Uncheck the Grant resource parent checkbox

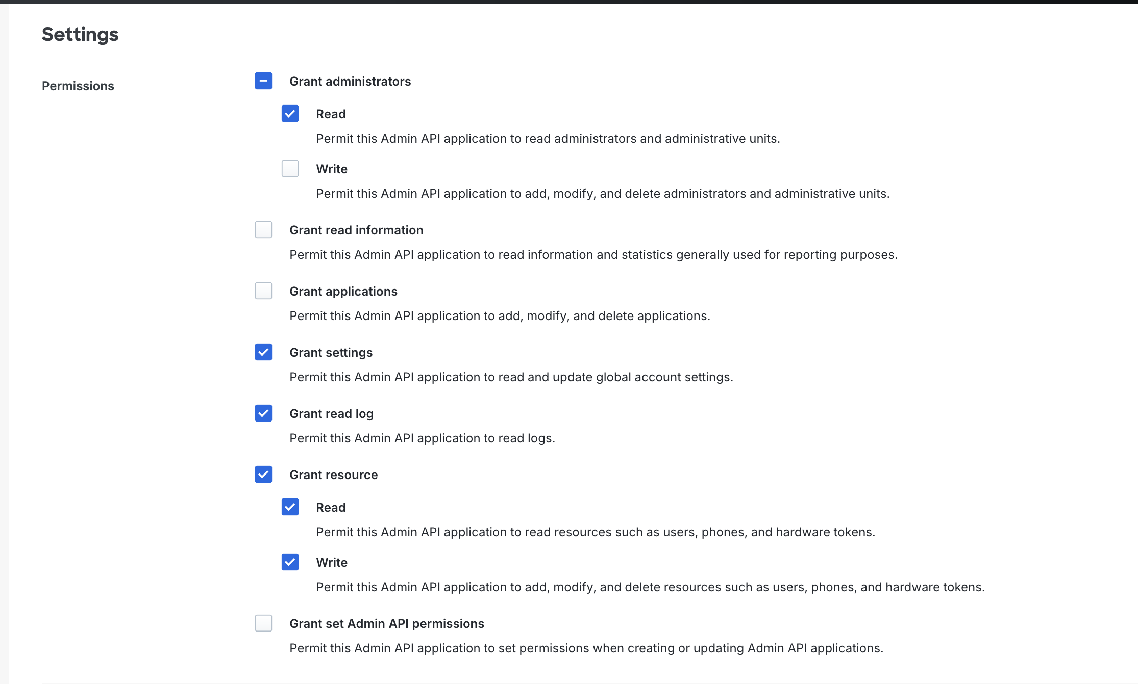click(x=263, y=475)
